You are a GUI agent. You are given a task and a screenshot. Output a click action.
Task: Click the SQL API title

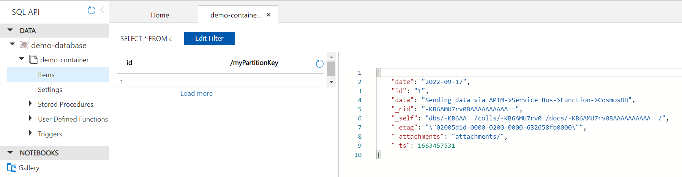(x=25, y=12)
